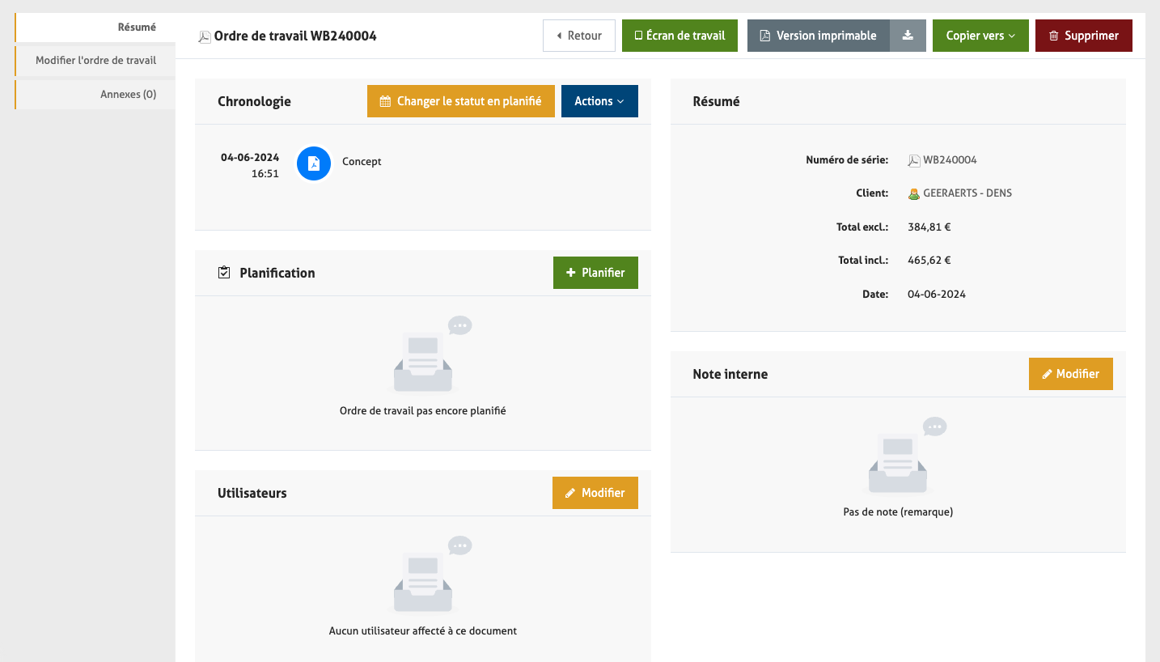Image resolution: width=1160 pixels, height=662 pixels.
Task: Click the client user icon near GEERAERTS
Action: pos(913,194)
